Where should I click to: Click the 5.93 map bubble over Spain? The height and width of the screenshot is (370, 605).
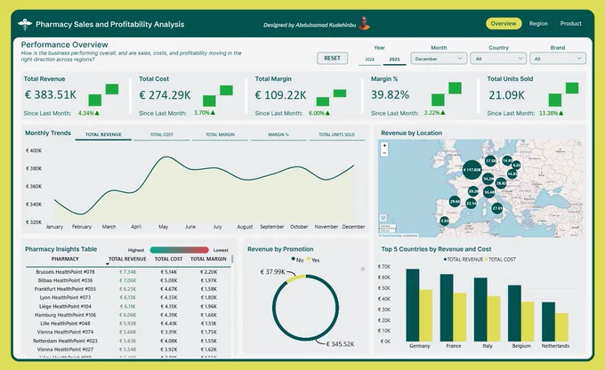click(445, 221)
